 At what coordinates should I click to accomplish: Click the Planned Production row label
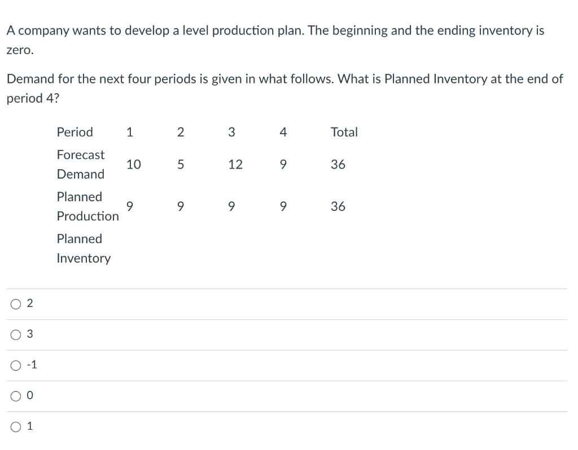pyautogui.click(x=87, y=206)
